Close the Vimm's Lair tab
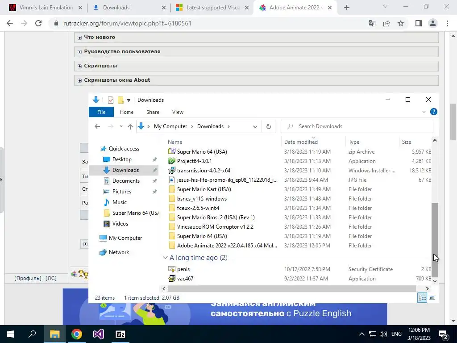This screenshot has width=457, height=343. click(80, 8)
